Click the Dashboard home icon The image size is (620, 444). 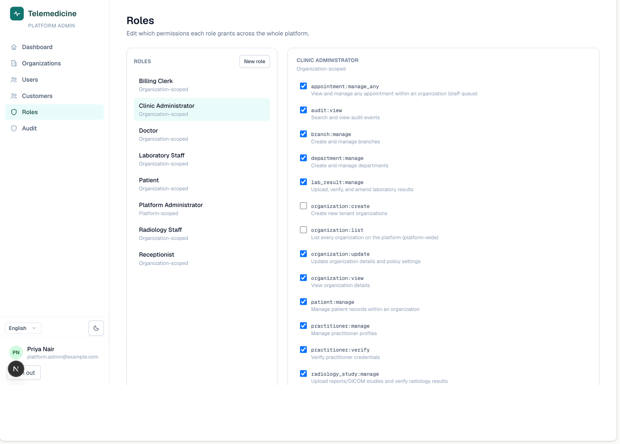[14, 47]
